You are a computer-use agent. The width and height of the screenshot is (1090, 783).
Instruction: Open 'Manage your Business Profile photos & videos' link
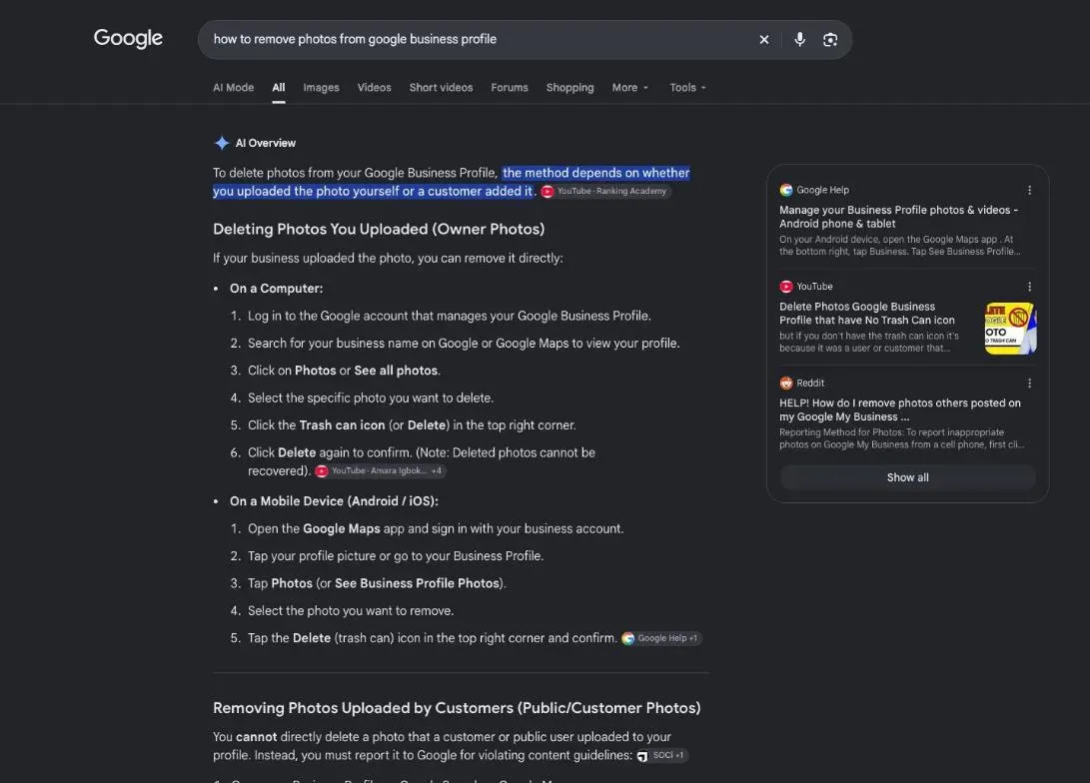click(898, 217)
